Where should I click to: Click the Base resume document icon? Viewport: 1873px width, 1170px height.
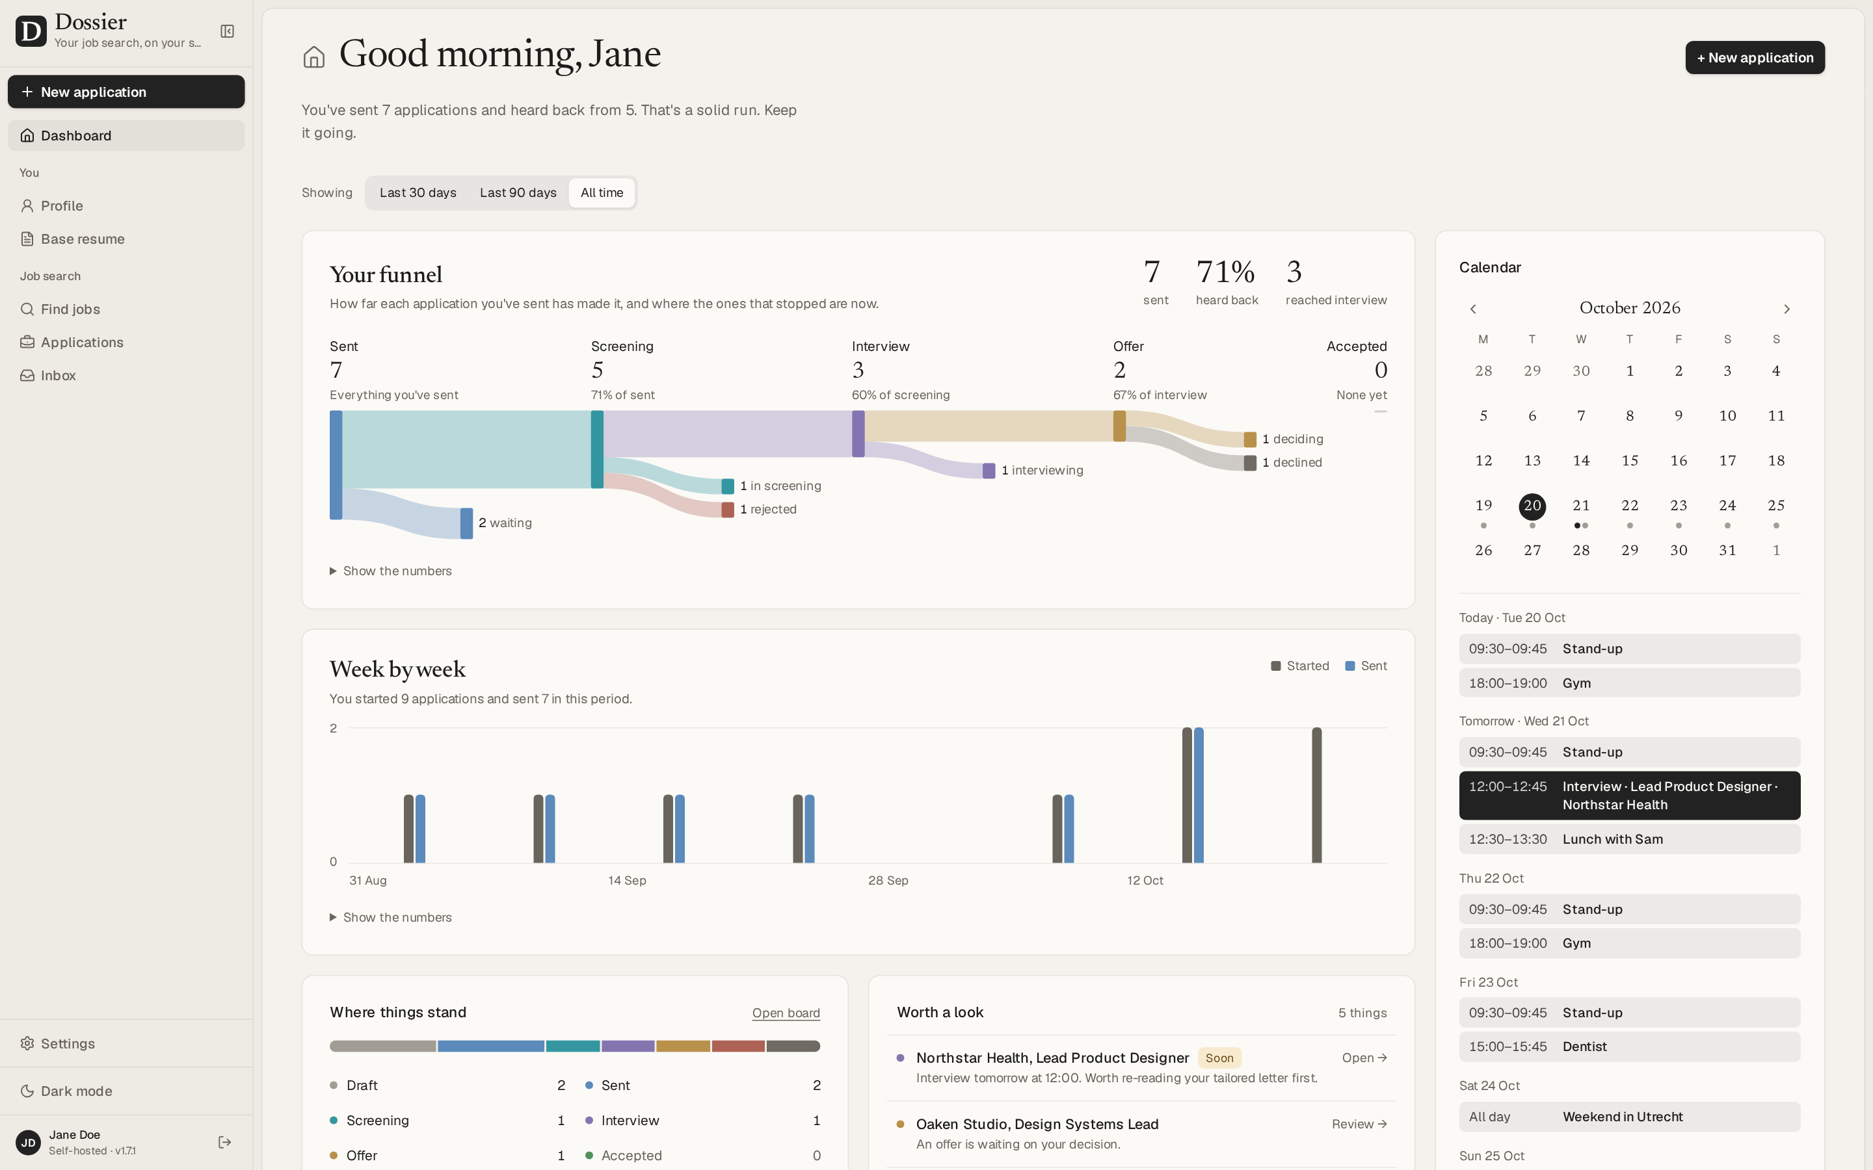[27, 239]
